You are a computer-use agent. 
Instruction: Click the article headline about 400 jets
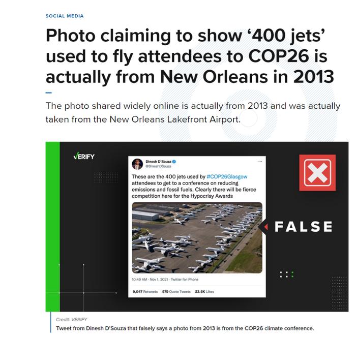click(x=190, y=56)
